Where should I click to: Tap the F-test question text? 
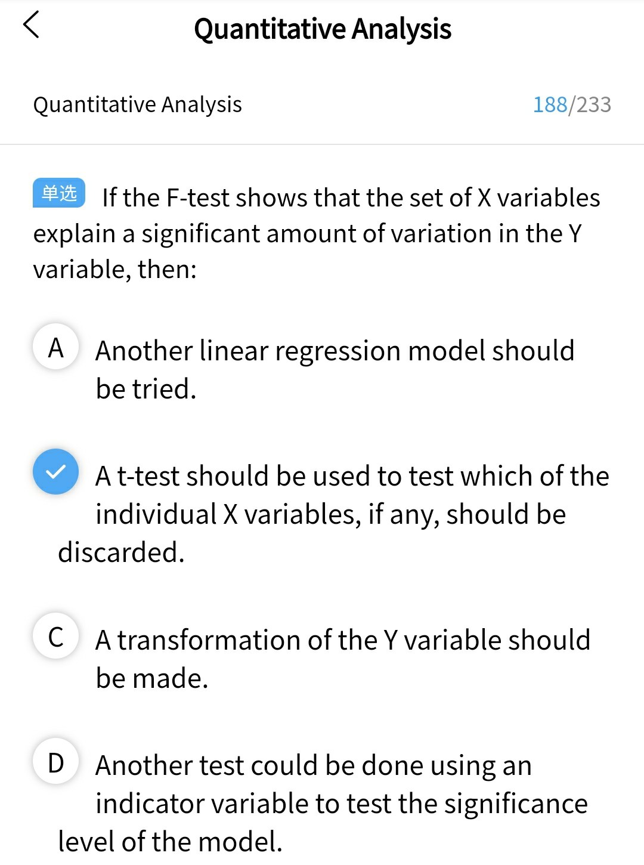pyautogui.click(x=351, y=198)
